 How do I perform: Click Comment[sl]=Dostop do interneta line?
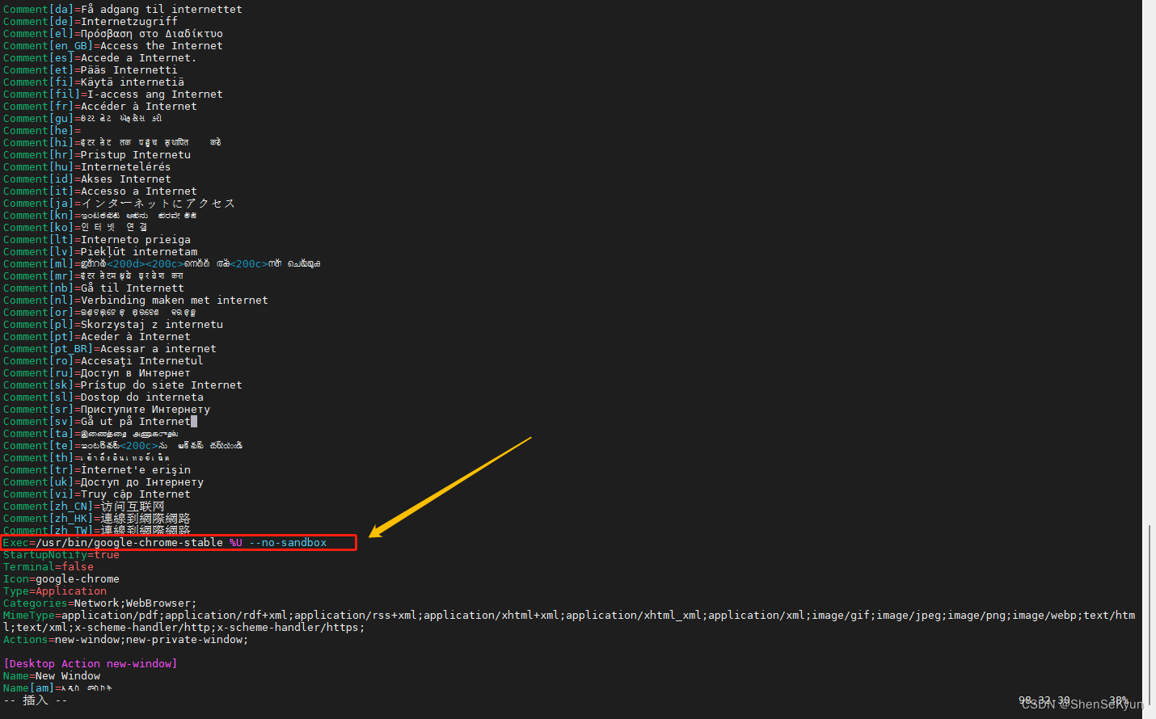pyautogui.click(x=103, y=397)
